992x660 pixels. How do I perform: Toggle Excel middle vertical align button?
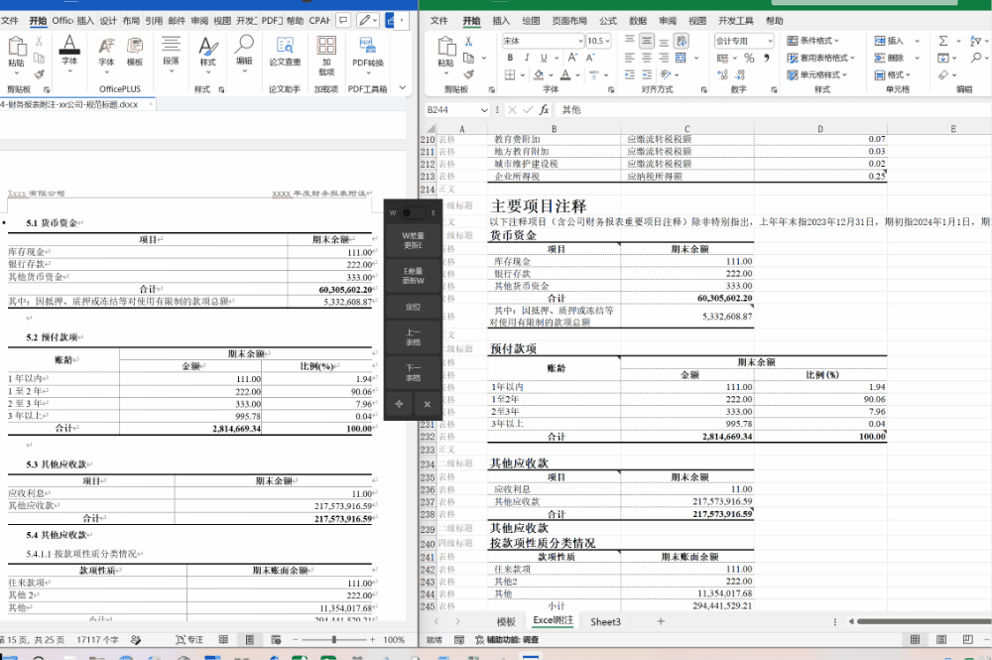647,41
